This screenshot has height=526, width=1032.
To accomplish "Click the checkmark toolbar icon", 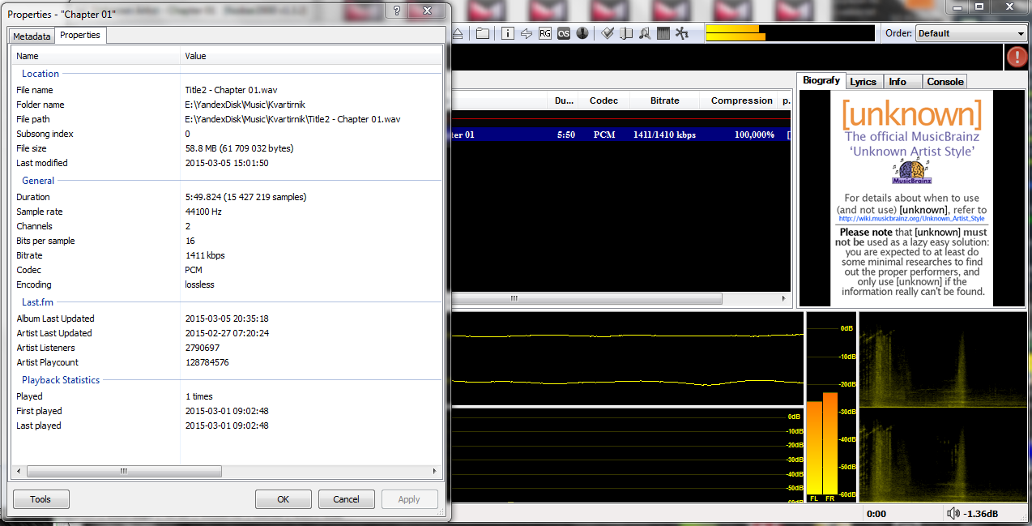I will pyautogui.click(x=607, y=33).
